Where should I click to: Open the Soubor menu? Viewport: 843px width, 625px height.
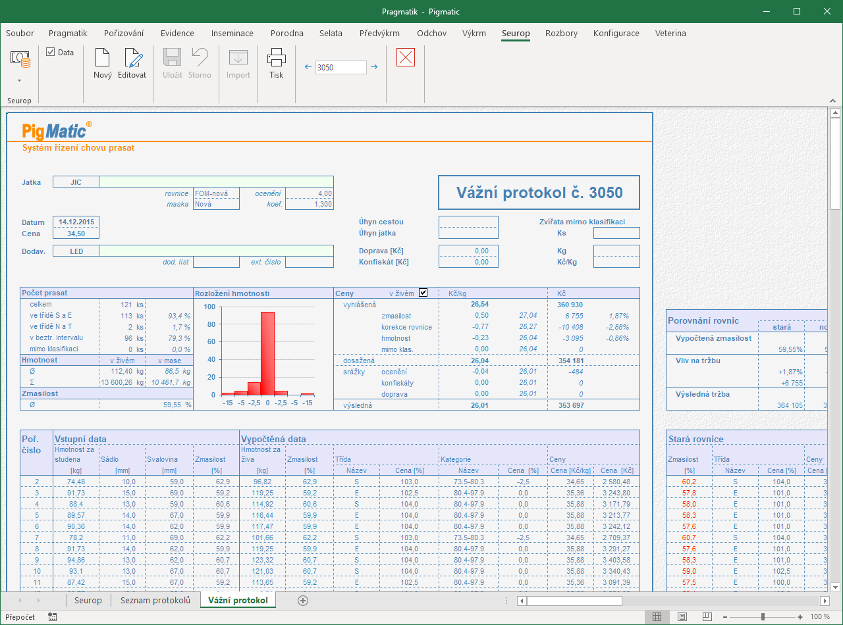(20, 33)
